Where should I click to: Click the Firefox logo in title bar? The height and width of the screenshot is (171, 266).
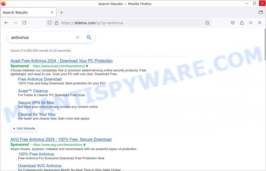click(x=3, y=3)
